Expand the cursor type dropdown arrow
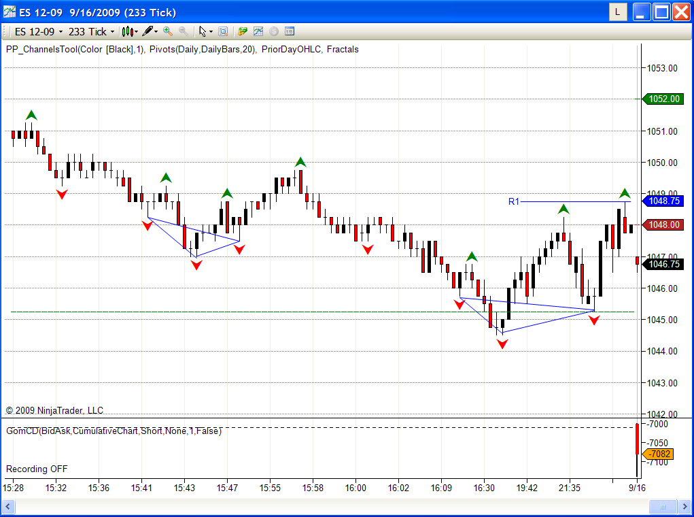694x517 pixels. click(x=211, y=32)
